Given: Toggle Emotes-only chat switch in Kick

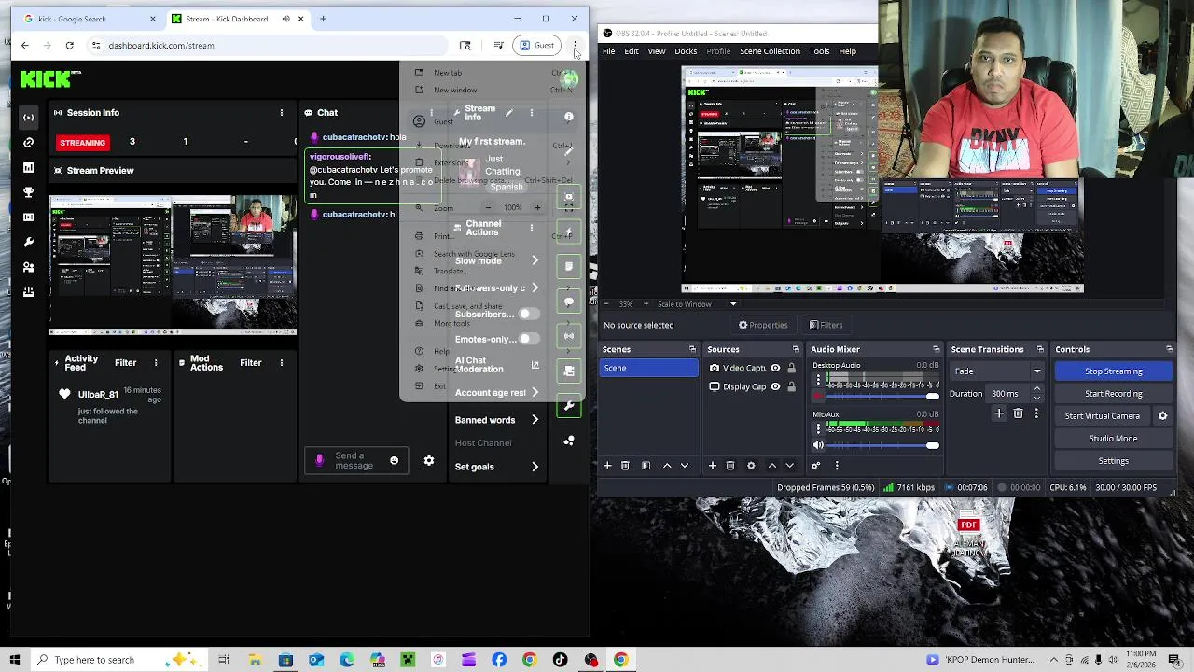Looking at the screenshot, I should click(528, 339).
